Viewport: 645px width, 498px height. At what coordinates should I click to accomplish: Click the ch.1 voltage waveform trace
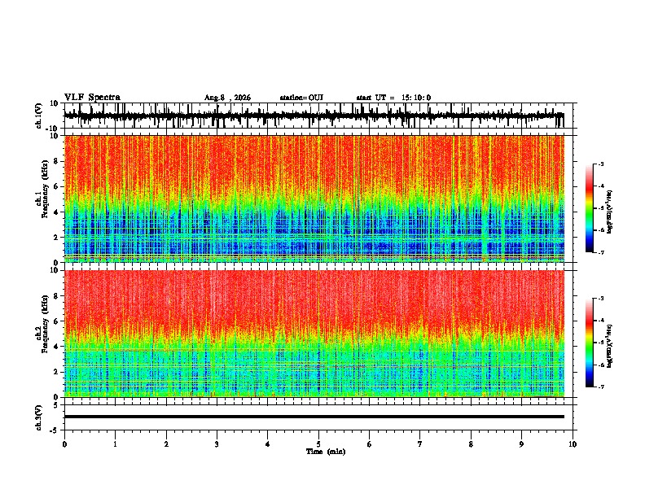point(314,116)
